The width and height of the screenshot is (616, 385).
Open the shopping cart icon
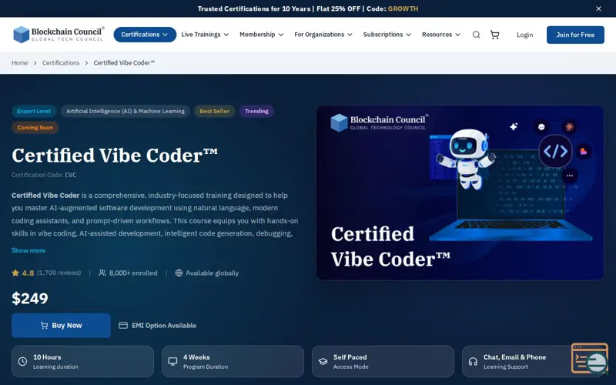click(494, 35)
